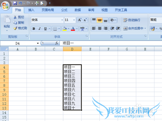
Task: Click the insert function fx button
Action: tap(57, 43)
